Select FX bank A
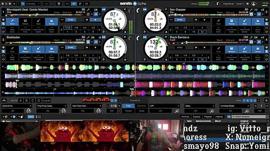Screen dimensions: 270x151 pyautogui.click(x=21, y=101)
